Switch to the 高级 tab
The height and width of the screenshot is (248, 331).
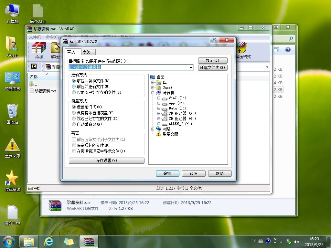tap(87, 52)
